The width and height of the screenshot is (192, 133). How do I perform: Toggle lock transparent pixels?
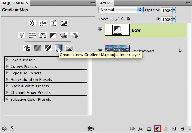coord(112,19)
